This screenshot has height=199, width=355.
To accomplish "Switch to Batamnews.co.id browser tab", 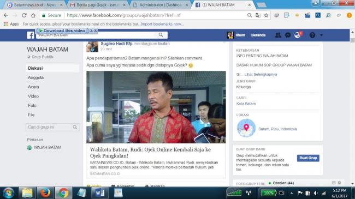I will (x=34, y=5).
